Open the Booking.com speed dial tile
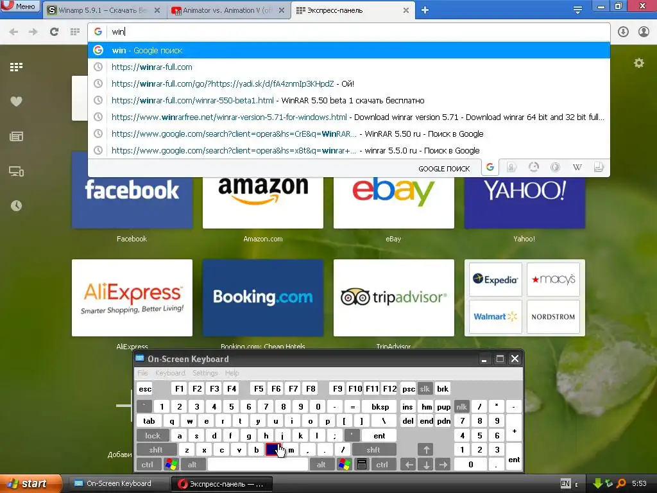The height and width of the screenshot is (493, 657). (263, 298)
